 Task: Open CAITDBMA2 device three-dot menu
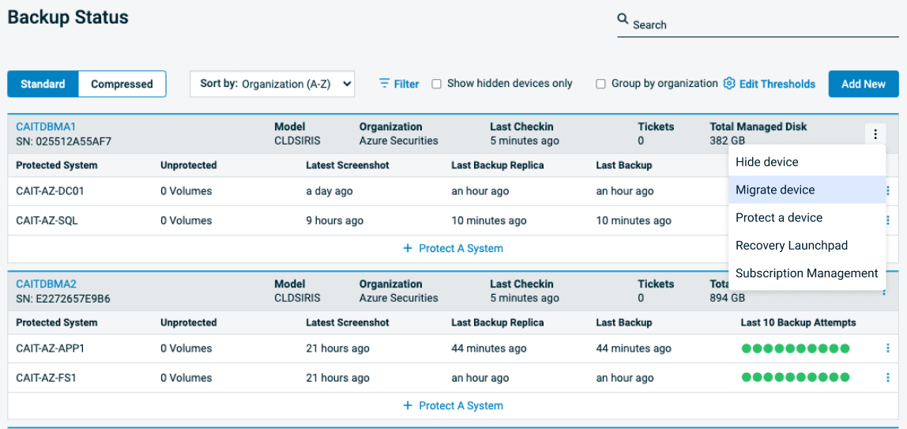[884, 292]
